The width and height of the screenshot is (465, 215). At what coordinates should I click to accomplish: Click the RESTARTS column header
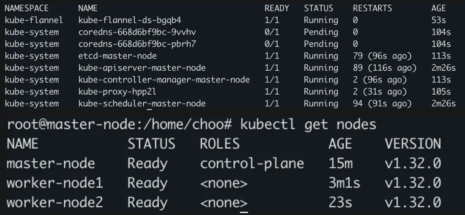click(x=372, y=8)
